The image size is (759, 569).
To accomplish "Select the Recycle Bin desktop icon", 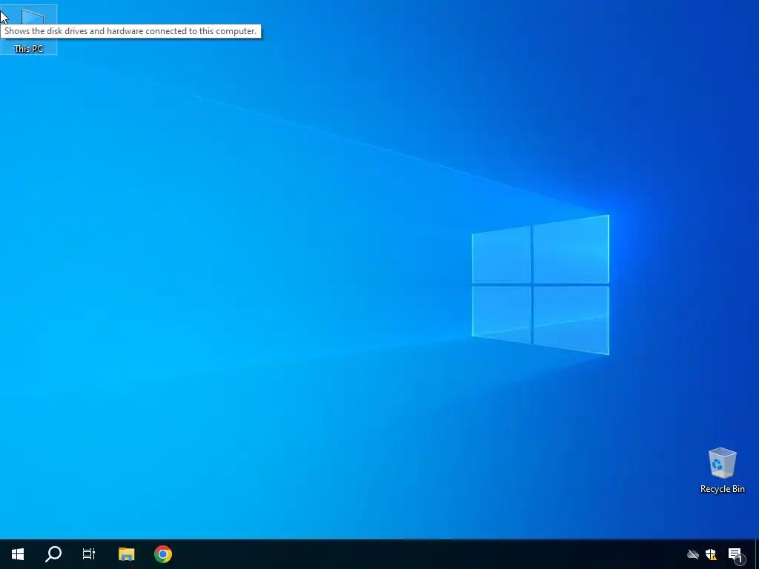I will tap(722, 470).
